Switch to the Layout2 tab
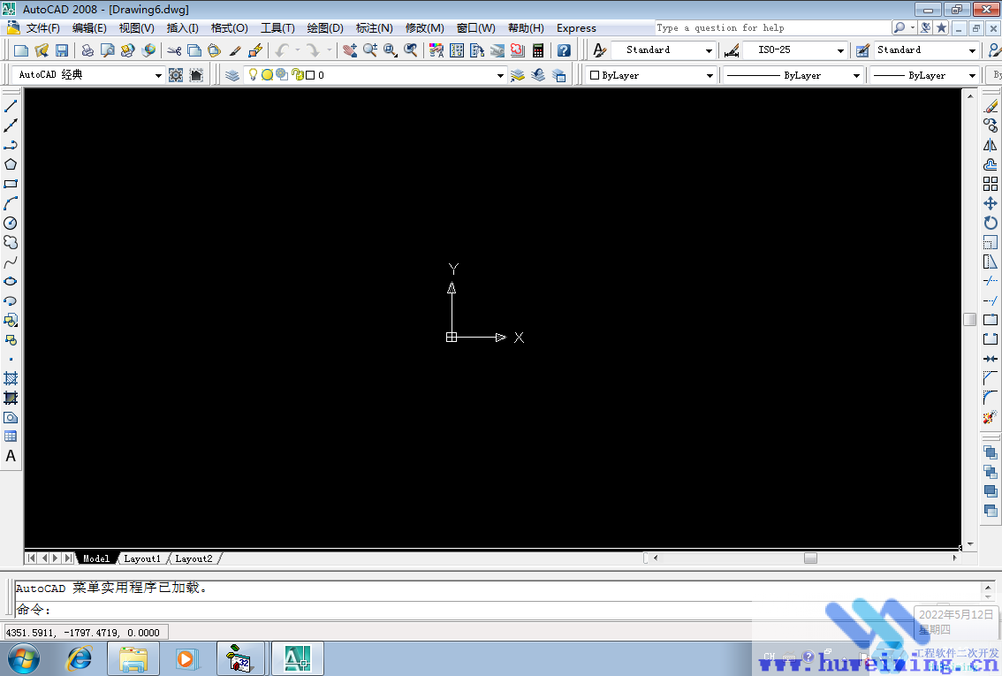This screenshot has width=1002, height=676. pyautogui.click(x=194, y=558)
